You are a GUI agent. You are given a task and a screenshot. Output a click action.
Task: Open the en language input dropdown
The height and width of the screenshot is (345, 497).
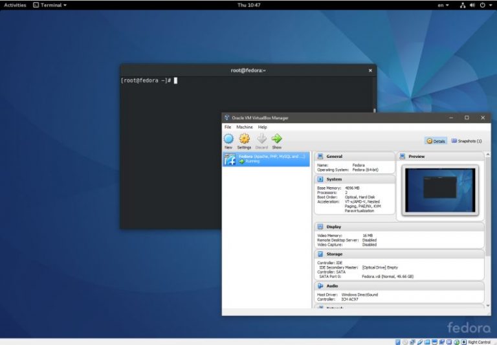click(443, 5)
